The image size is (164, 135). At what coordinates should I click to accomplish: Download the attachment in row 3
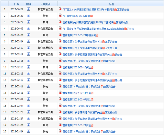pyautogui.click(x=28, y=22)
